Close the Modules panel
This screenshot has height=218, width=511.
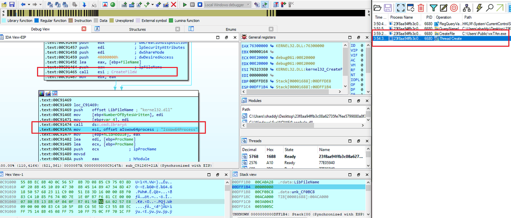(x=367, y=101)
